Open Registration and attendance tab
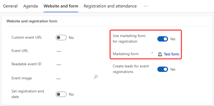Viewport: 214px width, 106px height. 110,6
